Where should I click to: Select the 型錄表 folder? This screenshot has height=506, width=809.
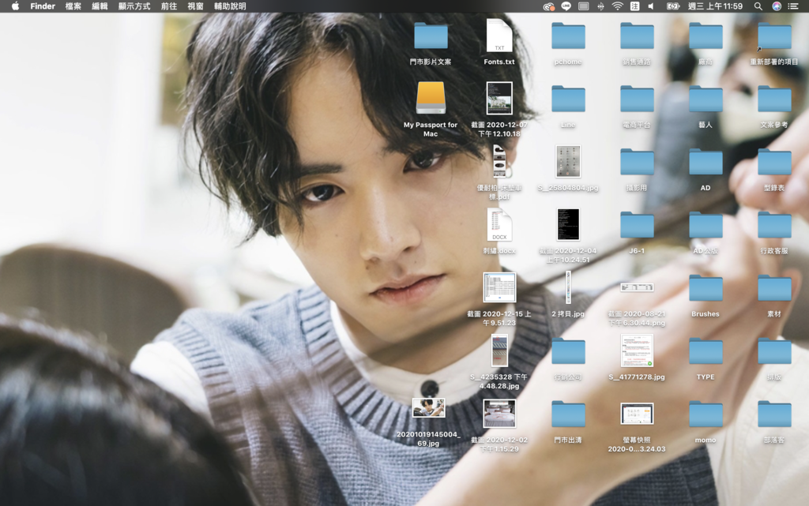pos(774,163)
